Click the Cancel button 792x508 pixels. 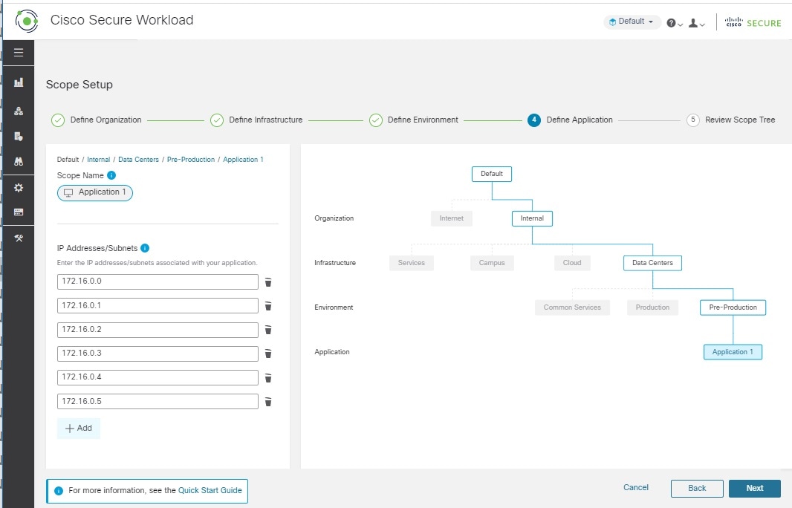click(x=635, y=487)
